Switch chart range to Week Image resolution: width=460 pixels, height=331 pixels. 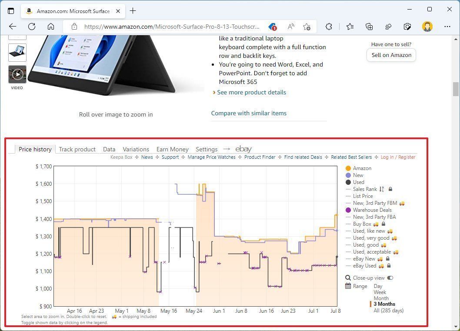pyautogui.click(x=379, y=292)
